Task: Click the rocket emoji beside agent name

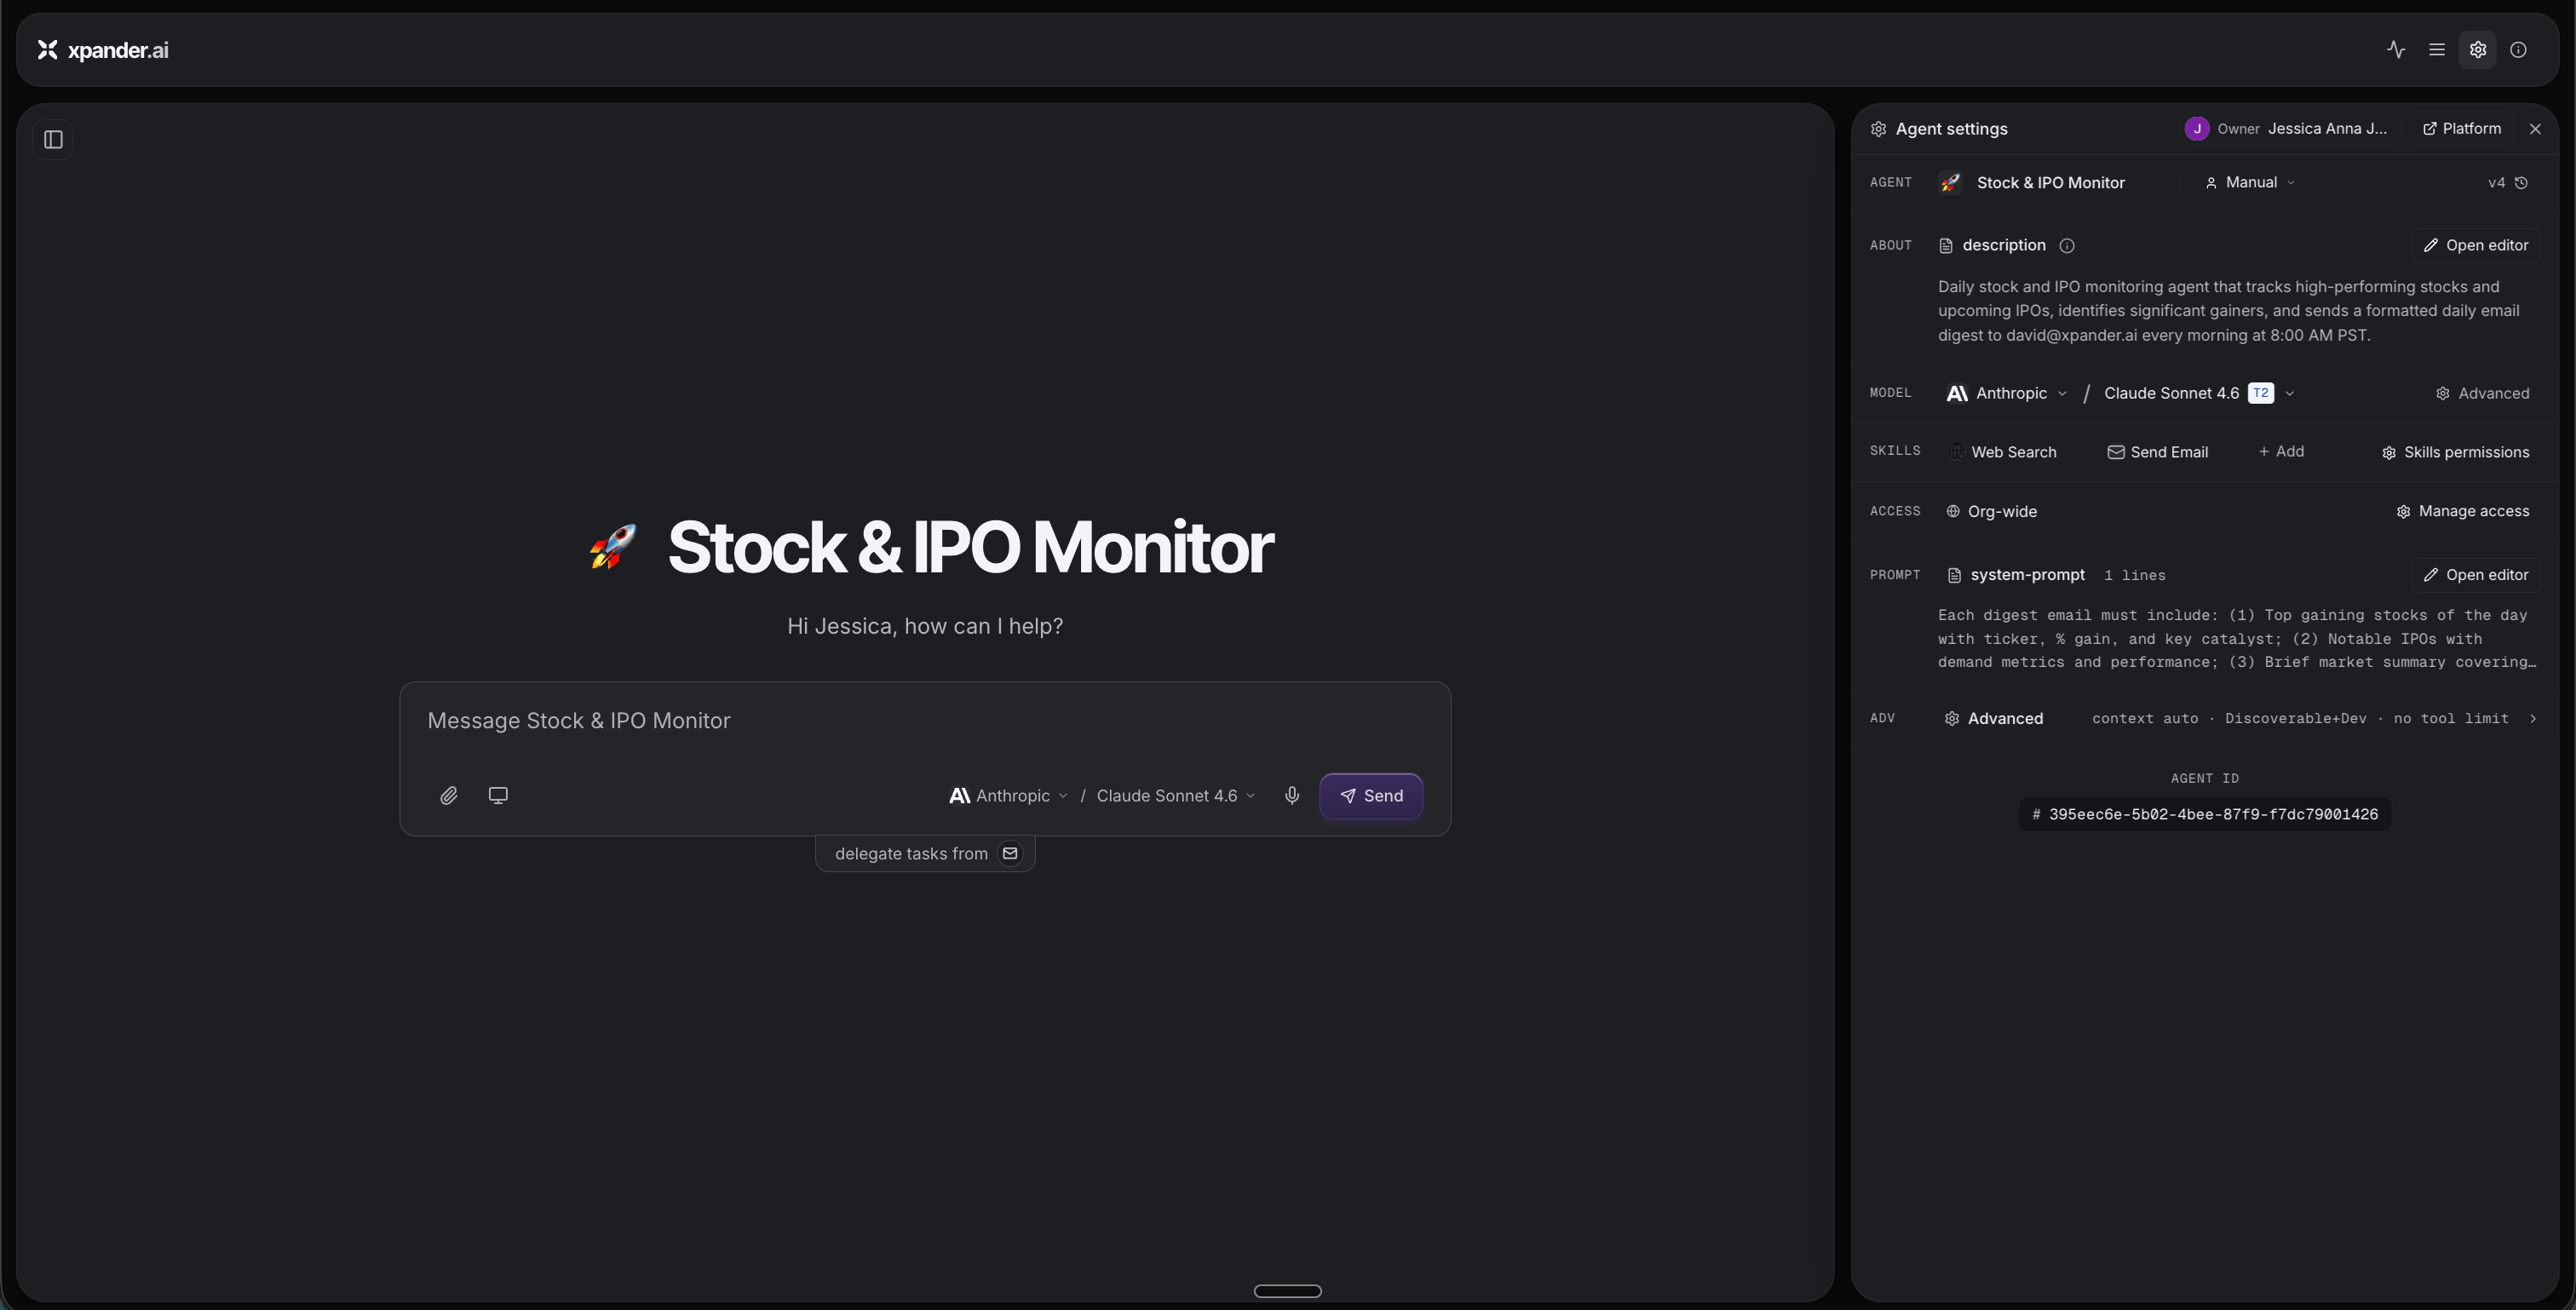Action: 1950,183
